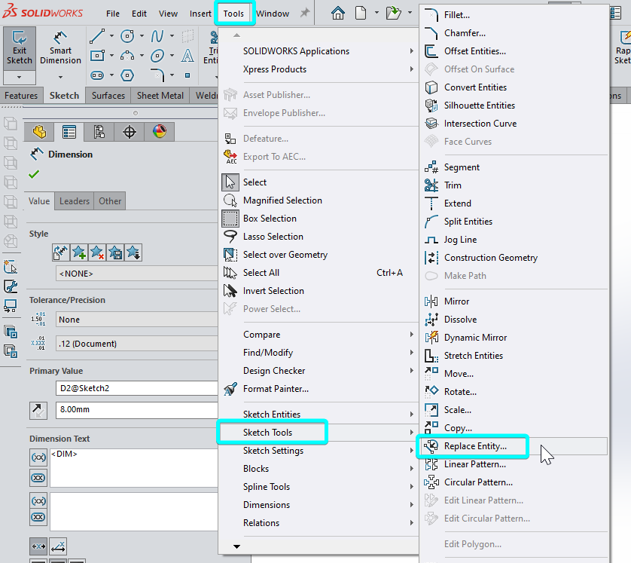Open the ConfigurationManager tab icon

(99, 132)
